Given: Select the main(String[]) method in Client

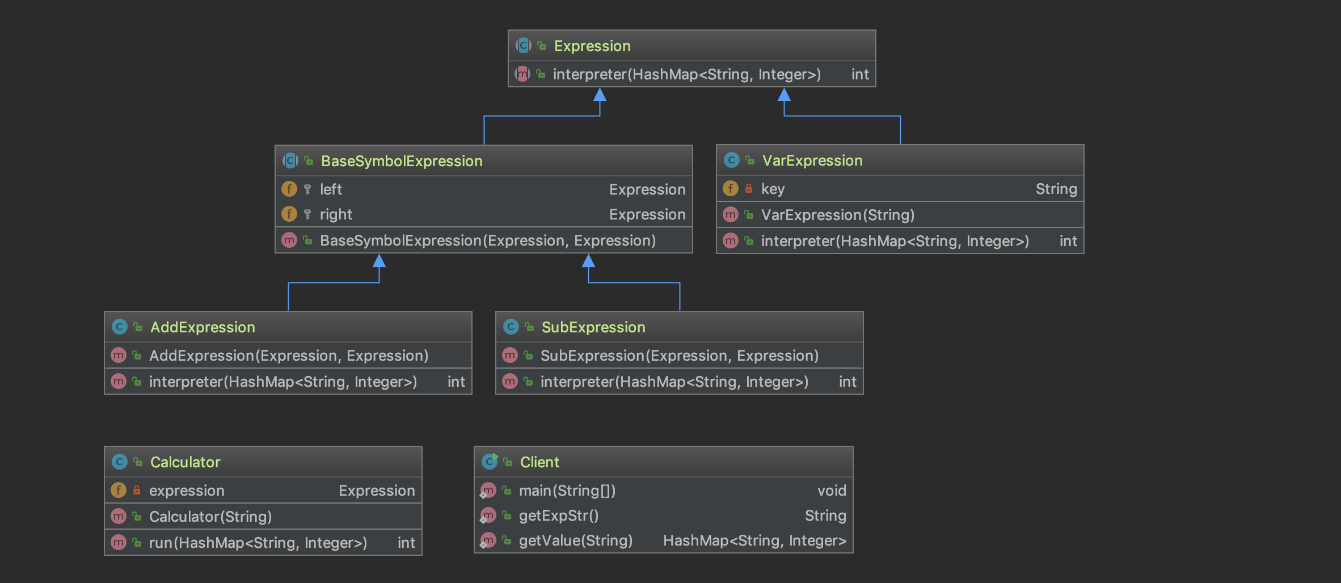Looking at the screenshot, I should [x=567, y=491].
